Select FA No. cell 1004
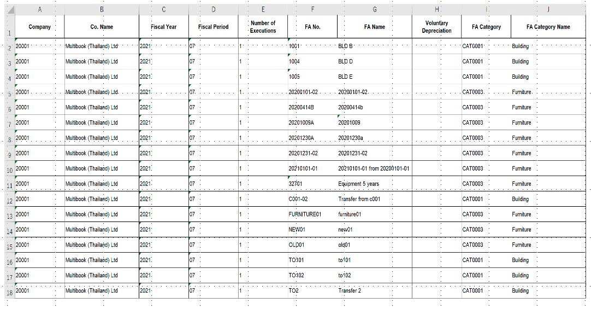Screen dimensions: 591x309 [312, 61]
